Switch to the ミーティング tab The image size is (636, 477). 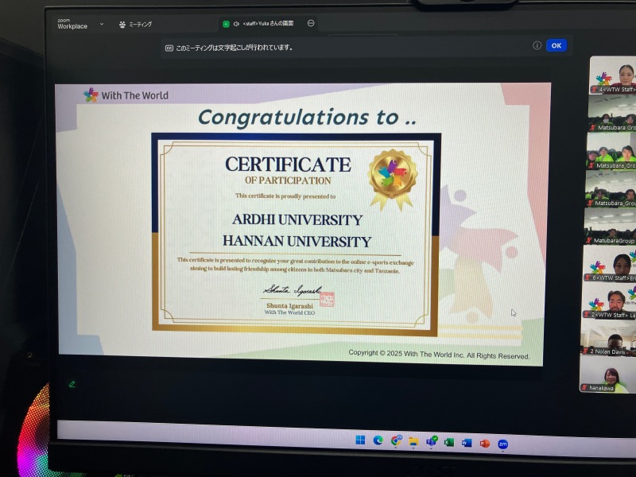tap(135, 24)
